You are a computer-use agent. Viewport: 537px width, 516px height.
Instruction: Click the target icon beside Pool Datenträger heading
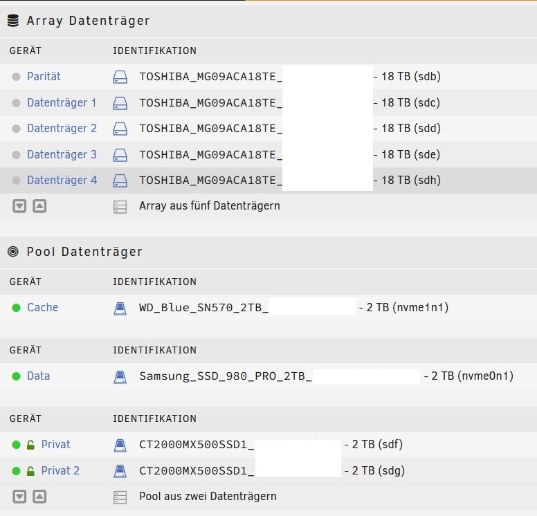(13, 252)
